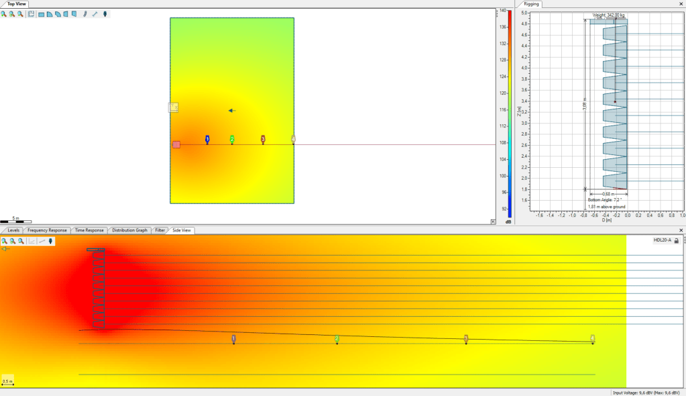Click zoom in icon in Top View toolbar
The width and height of the screenshot is (686, 396).
tap(4, 13)
